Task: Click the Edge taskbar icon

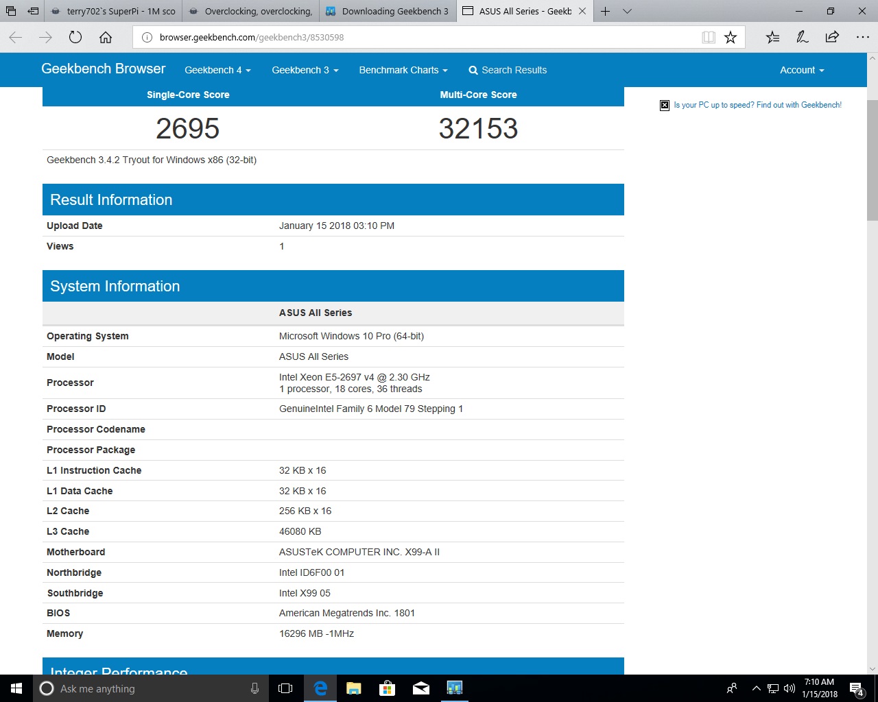Action: click(x=320, y=688)
